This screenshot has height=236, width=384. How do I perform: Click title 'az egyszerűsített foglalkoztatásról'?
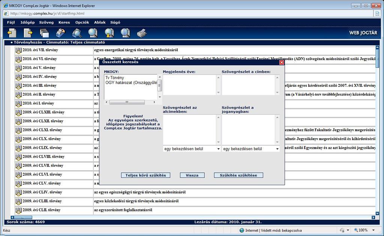[x=123, y=210]
